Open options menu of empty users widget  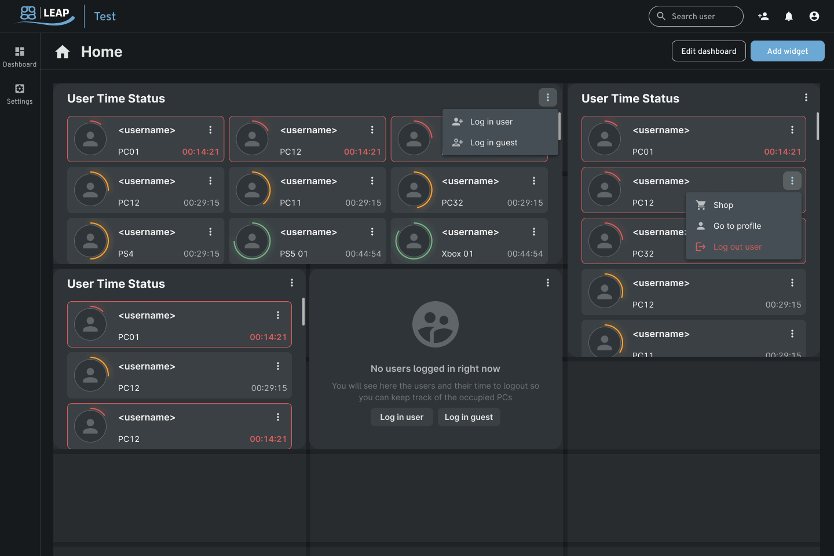point(548,283)
